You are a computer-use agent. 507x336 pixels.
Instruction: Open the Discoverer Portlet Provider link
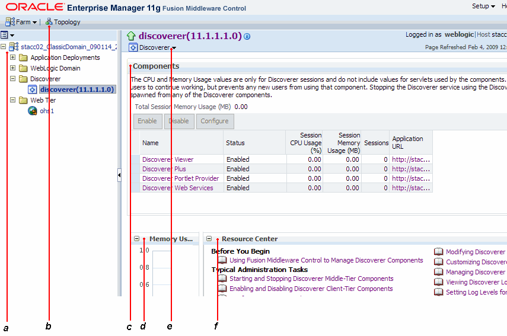180,178
